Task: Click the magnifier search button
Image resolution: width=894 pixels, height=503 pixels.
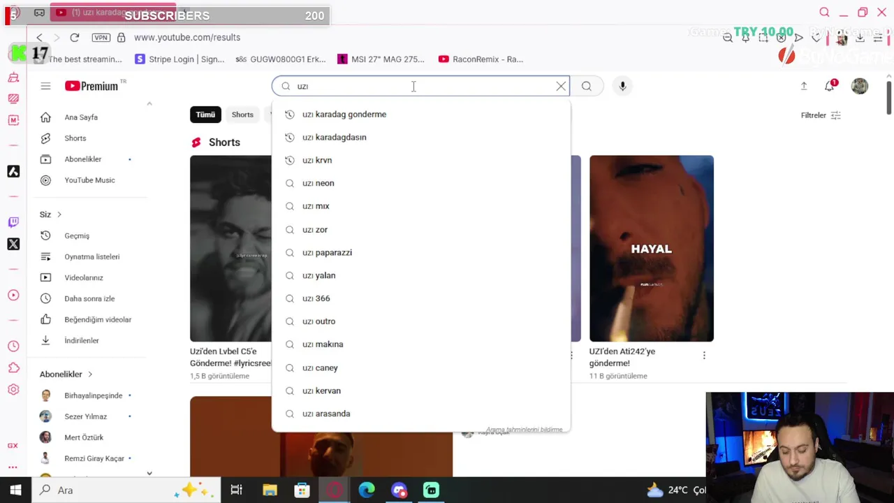Action: (587, 86)
